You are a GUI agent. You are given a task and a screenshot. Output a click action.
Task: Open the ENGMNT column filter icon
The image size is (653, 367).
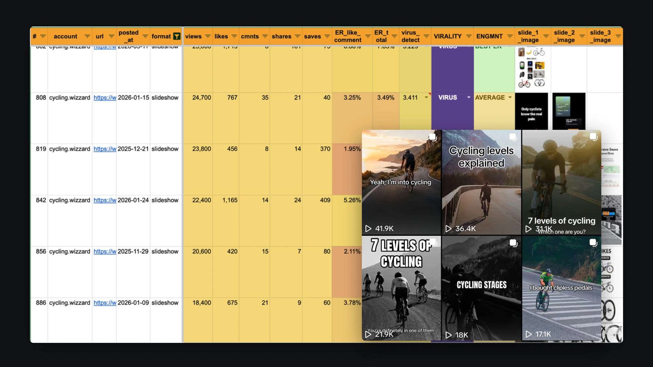click(x=510, y=36)
